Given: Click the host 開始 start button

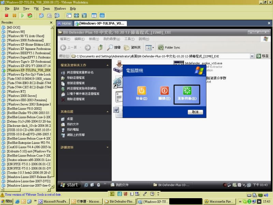Looking at the screenshot, I should 7,201.
